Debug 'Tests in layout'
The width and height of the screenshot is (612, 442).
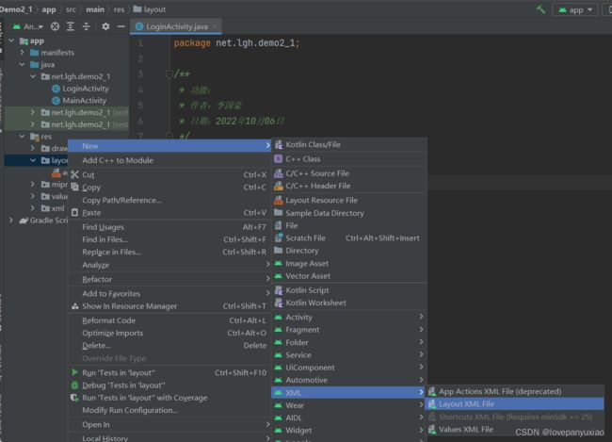pyautogui.click(x=169, y=385)
